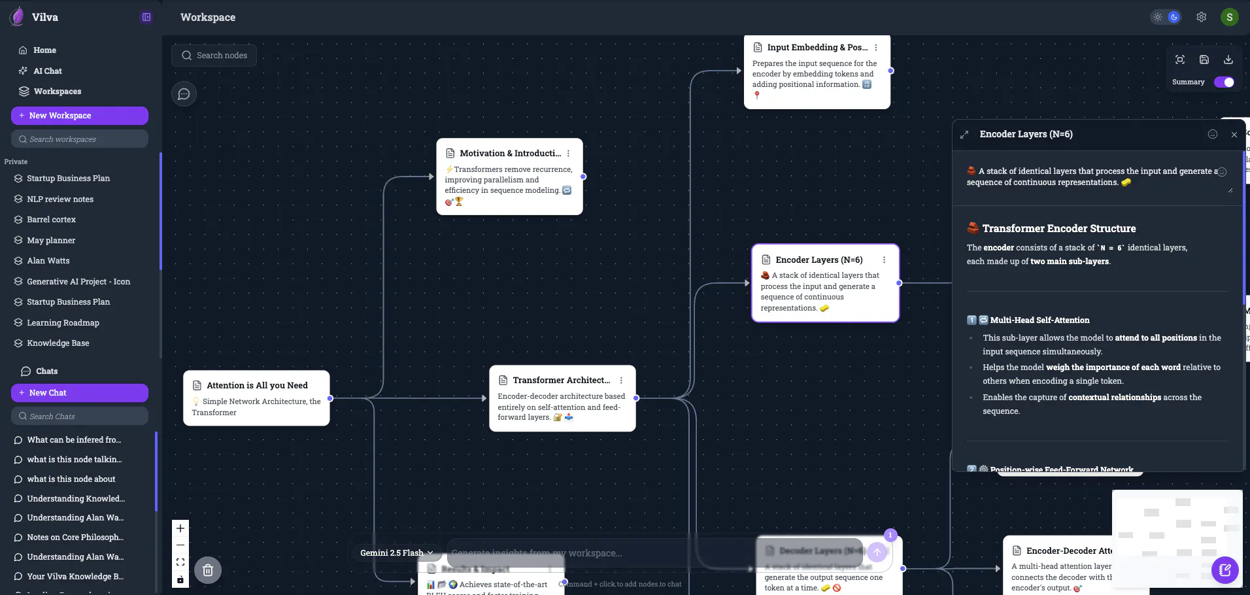Zoom out on the canvas
This screenshot has width=1250, height=595.
[x=180, y=545]
